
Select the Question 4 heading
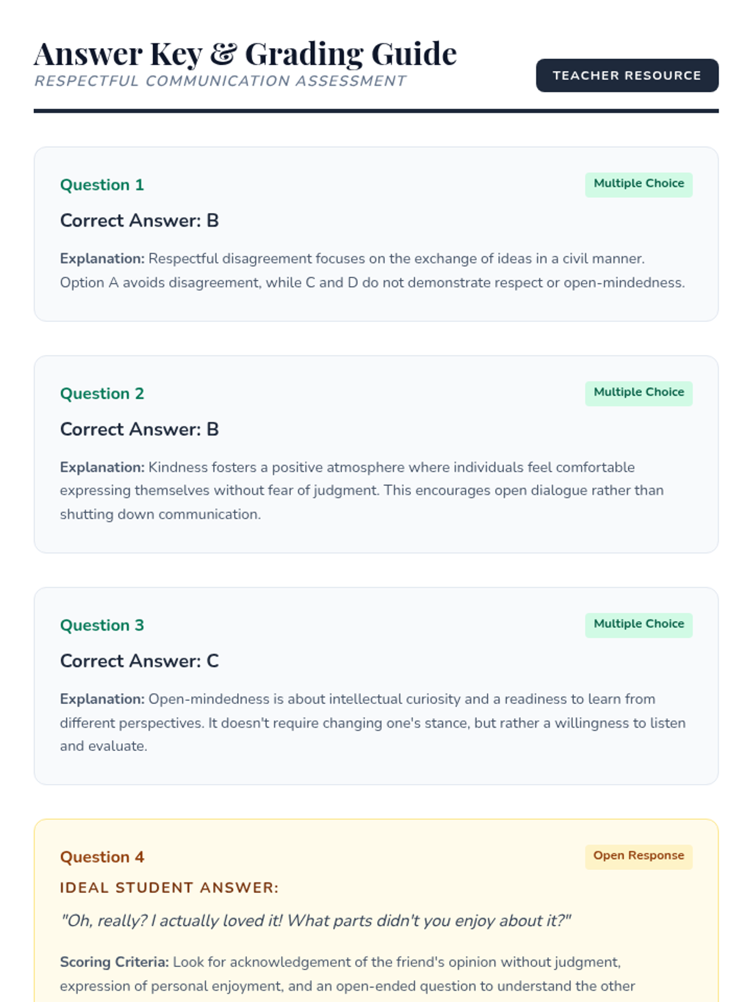tap(102, 857)
